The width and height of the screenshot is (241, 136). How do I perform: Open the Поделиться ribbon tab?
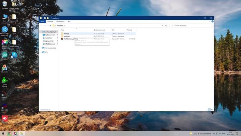click(60, 22)
